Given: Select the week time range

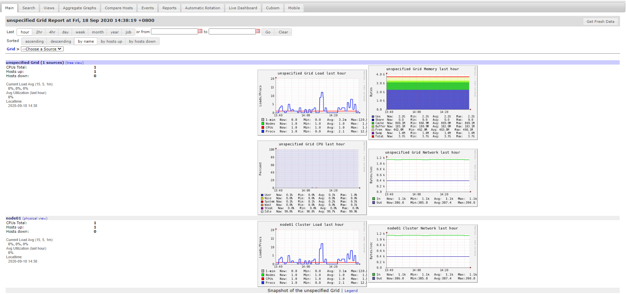Looking at the screenshot, I should click(80, 32).
